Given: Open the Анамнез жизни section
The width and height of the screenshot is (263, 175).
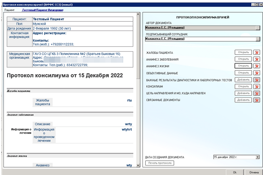Looking at the screenshot, I should [243, 66].
